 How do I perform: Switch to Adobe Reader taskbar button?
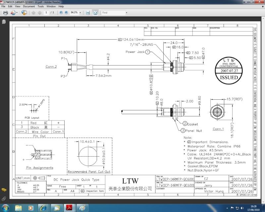click(69, 208)
